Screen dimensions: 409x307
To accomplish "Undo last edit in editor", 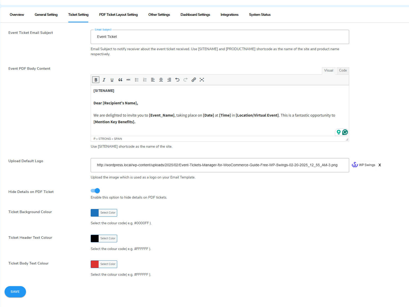I will (x=177, y=80).
